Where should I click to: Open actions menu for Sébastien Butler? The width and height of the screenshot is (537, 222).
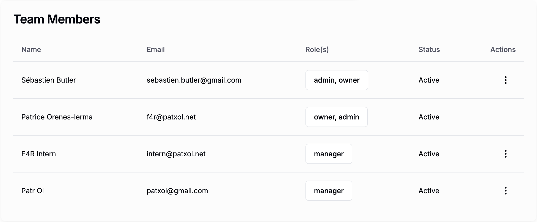click(505, 80)
